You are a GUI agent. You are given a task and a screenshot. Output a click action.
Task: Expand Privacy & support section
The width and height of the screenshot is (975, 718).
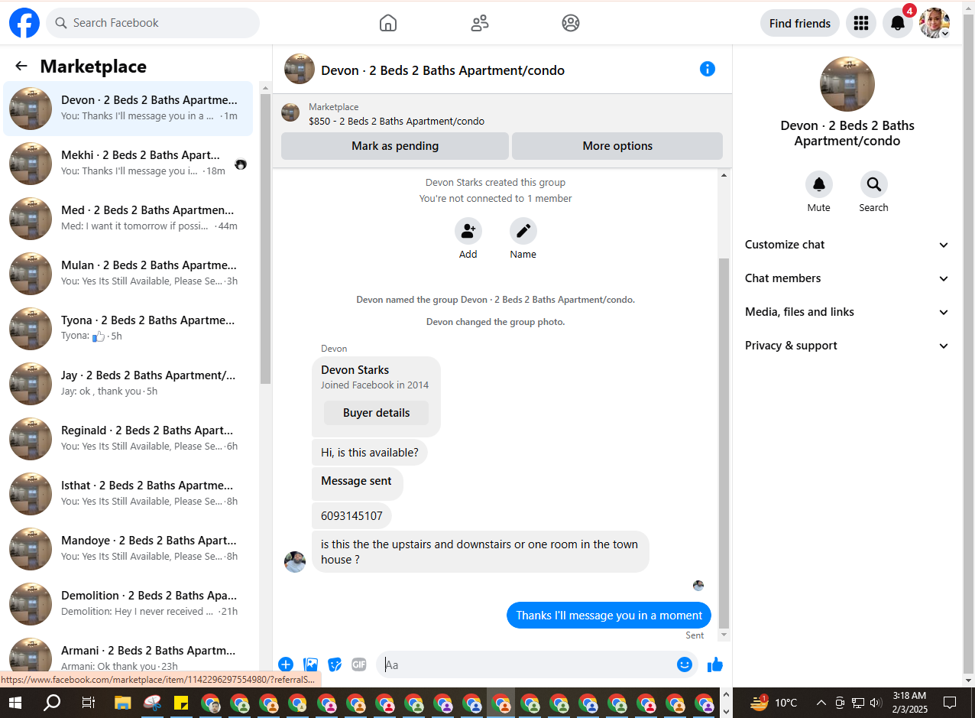point(847,346)
